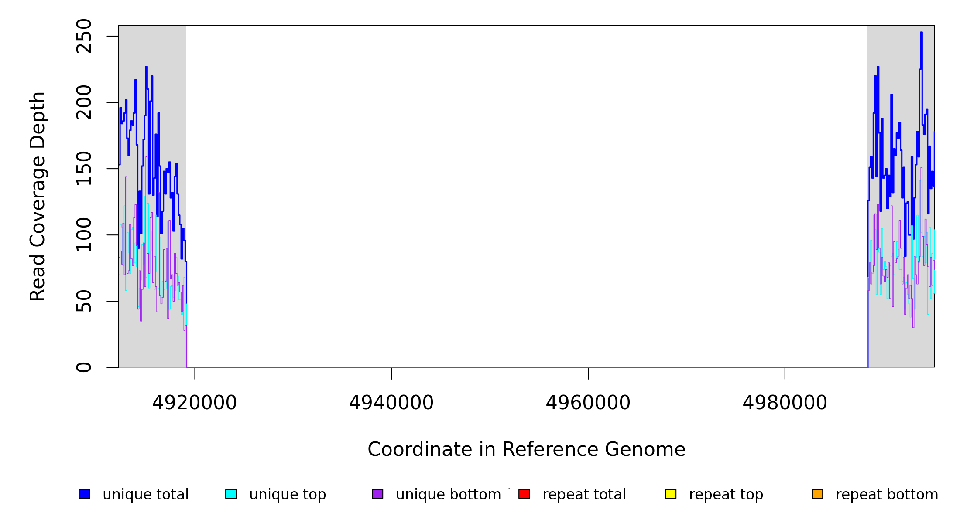Screen dimensions: 960x523
Task: Click the "Coordinate in Reference Genome" axis title
Action: 526,449
